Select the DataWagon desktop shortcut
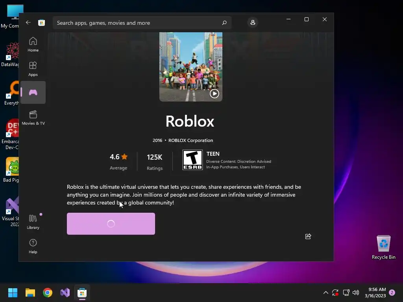The width and height of the screenshot is (403, 302). (x=11, y=54)
